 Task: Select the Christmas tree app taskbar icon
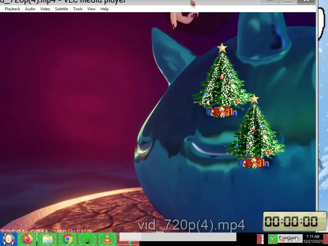[87, 239]
